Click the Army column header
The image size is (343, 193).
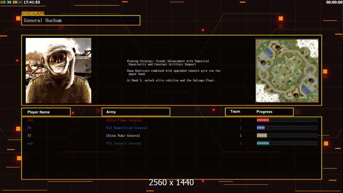(x=136, y=112)
